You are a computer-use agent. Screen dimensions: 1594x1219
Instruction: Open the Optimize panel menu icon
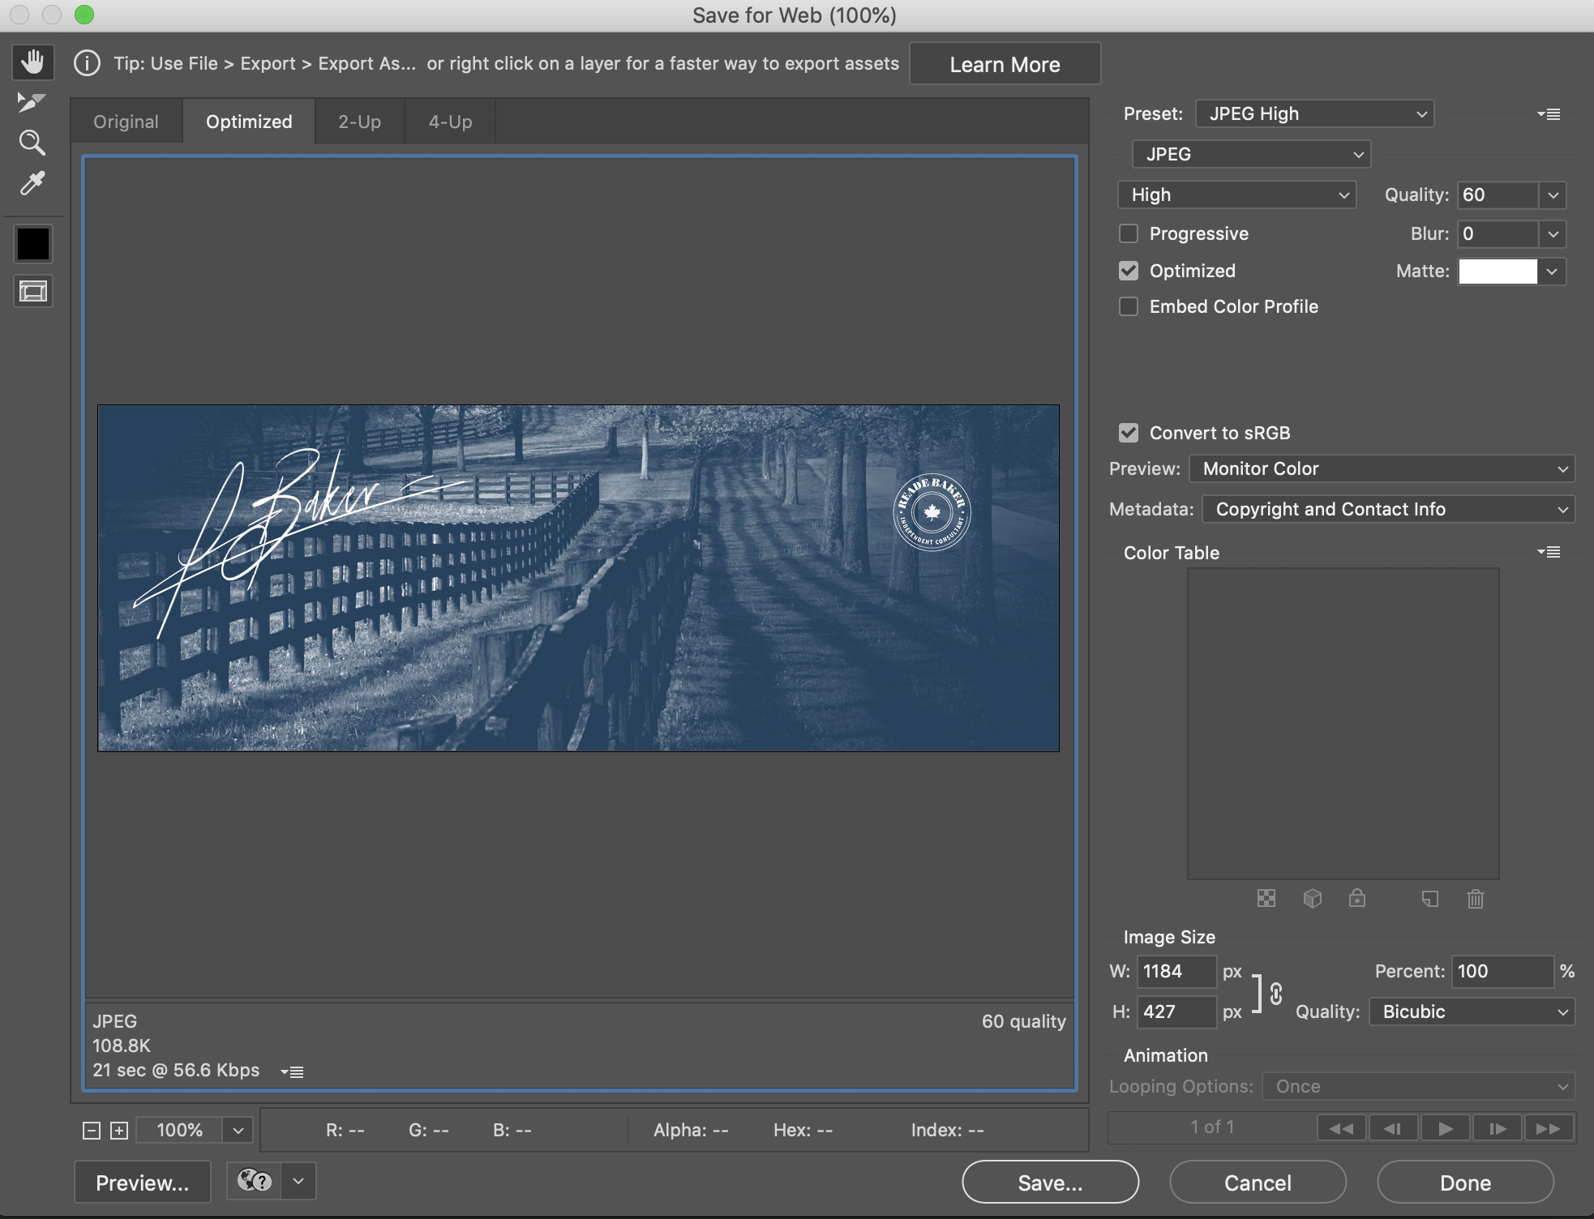(x=1549, y=114)
